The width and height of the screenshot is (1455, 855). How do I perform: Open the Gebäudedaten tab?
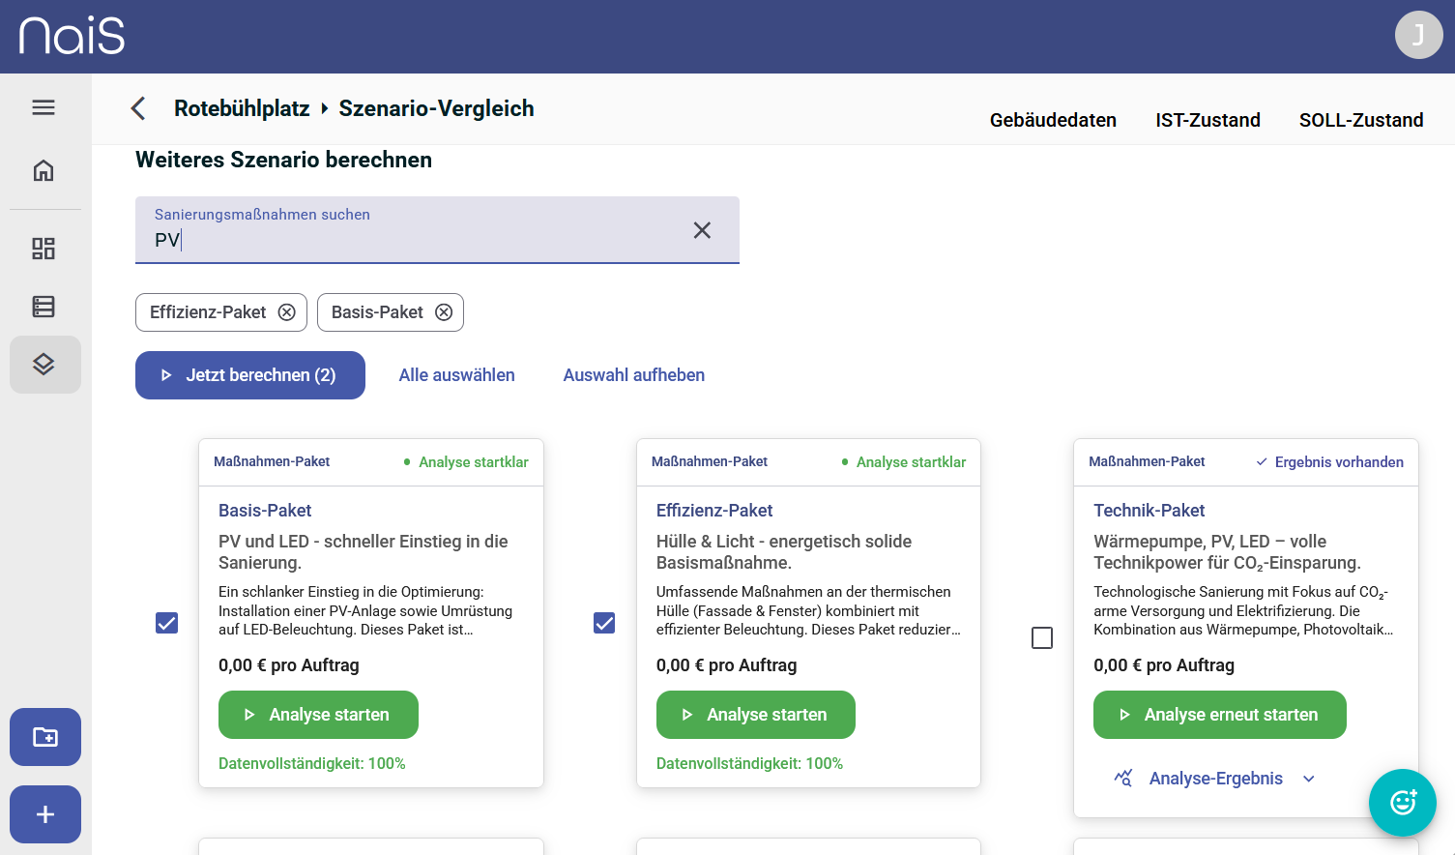(x=1053, y=120)
